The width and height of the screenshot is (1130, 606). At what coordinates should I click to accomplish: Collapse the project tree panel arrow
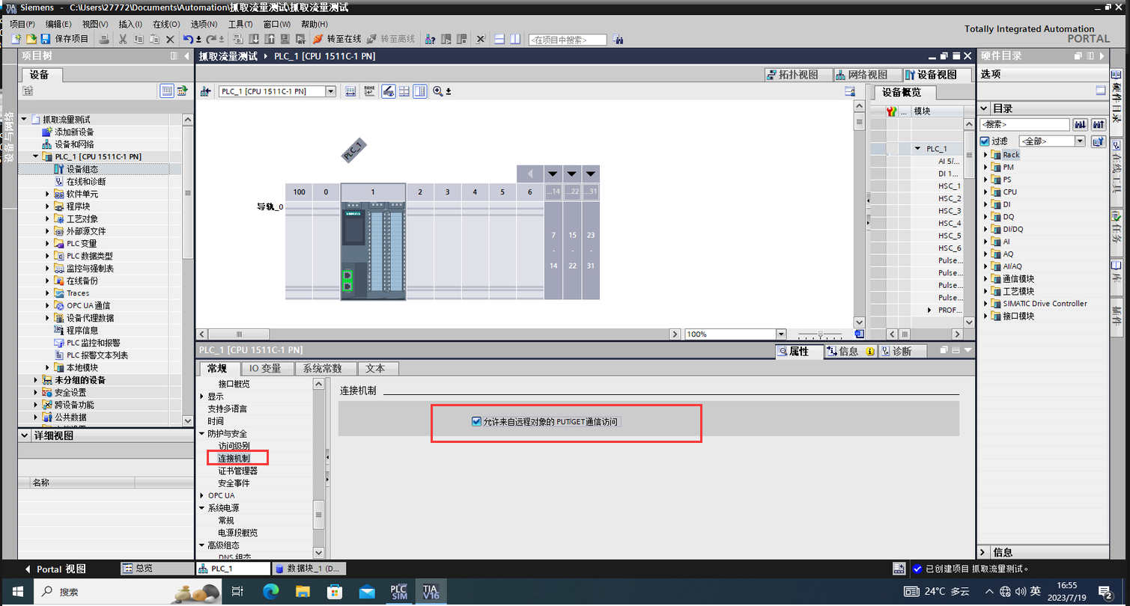(x=186, y=56)
